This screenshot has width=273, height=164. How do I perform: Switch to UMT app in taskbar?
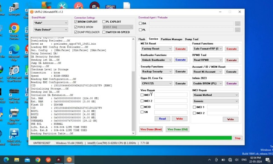click(69, 160)
